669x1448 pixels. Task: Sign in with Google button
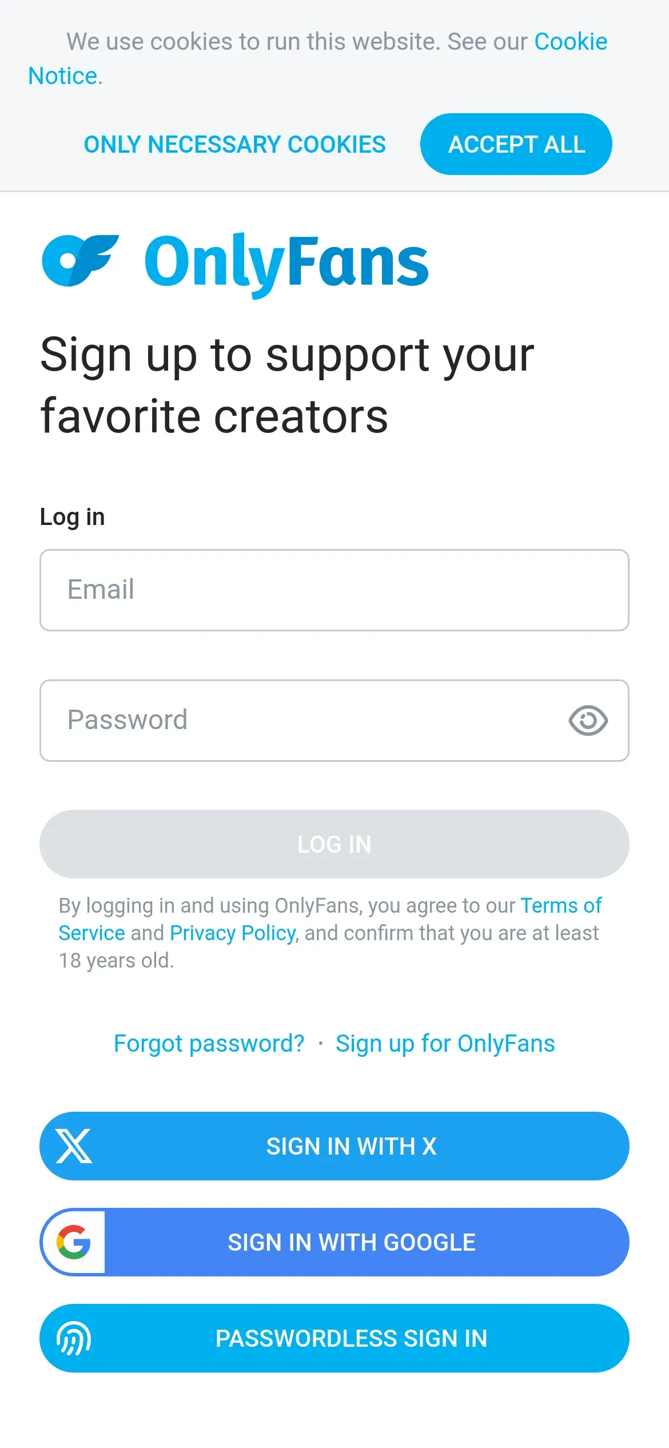(334, 1242)
